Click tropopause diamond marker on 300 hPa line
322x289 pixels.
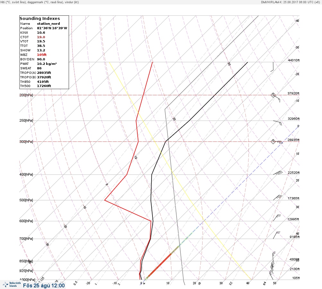[273, 142]
